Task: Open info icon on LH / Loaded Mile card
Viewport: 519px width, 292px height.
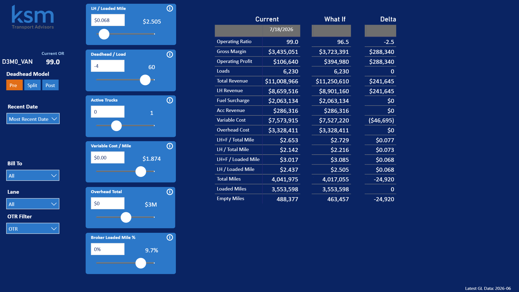Action: coord(170,9)
